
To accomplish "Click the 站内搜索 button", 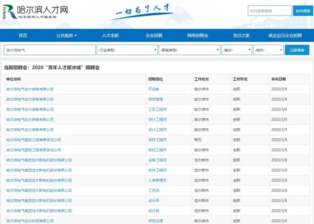I will [x=303, y=11].
